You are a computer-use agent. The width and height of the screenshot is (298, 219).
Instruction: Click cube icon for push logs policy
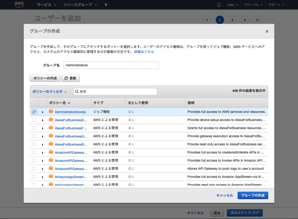click(51, 168)
